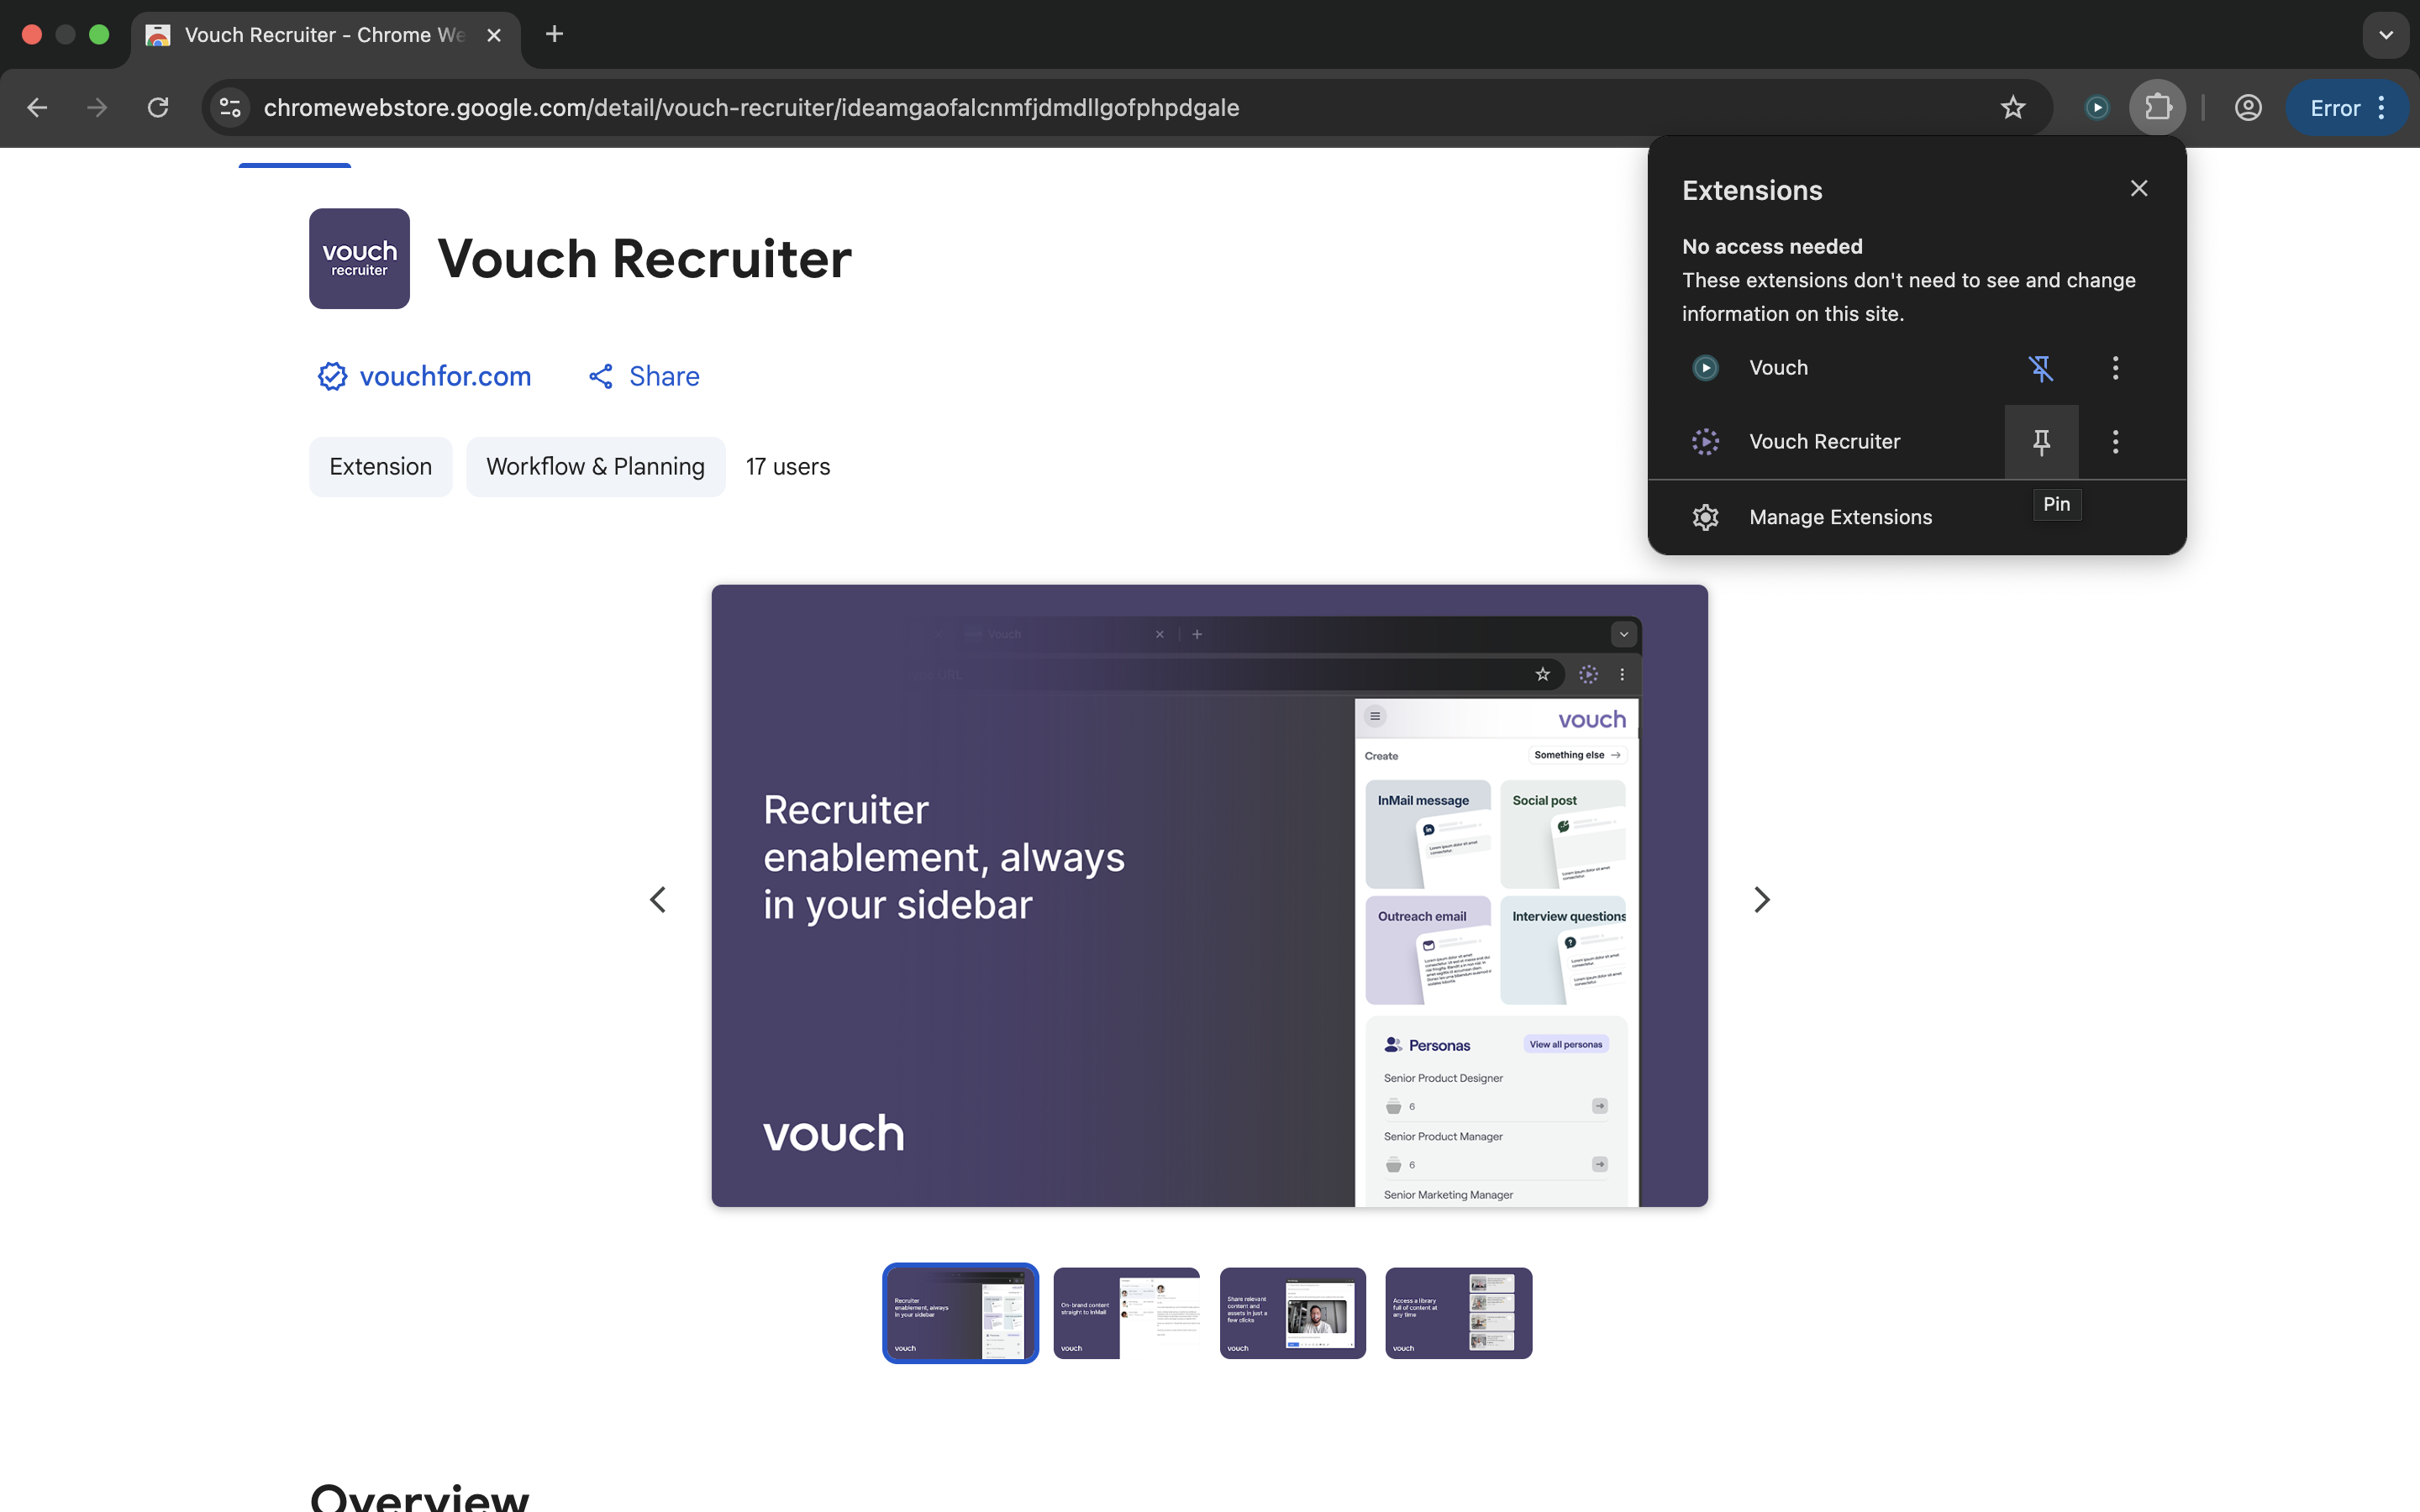Screen dimensions: 2420x1512
Task: Open the Error Chrome menu button
Action: (2346, 108)
